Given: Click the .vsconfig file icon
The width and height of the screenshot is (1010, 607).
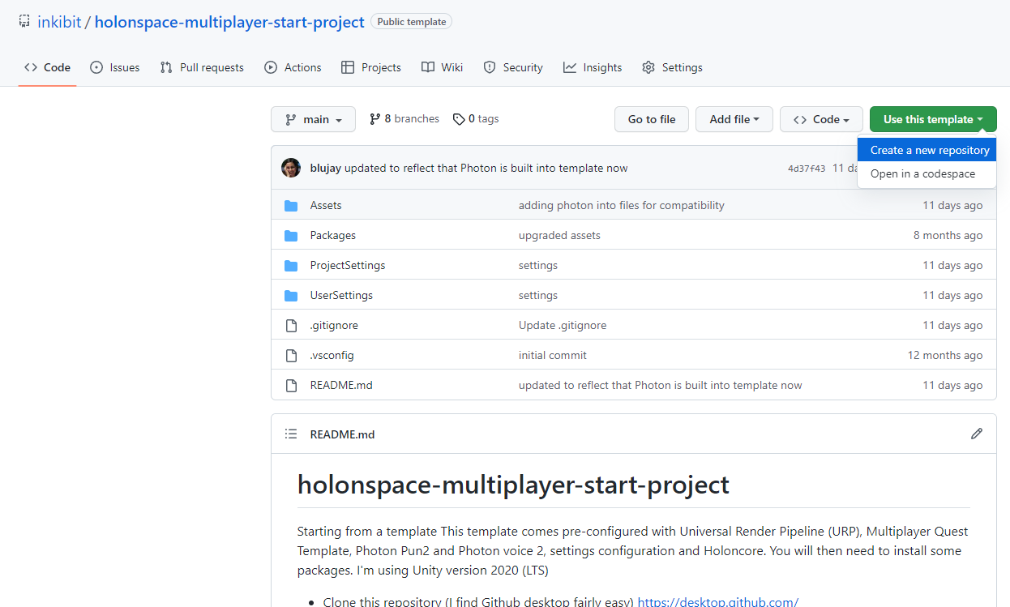Looking at the screenshot, I should tap(291, 355).
